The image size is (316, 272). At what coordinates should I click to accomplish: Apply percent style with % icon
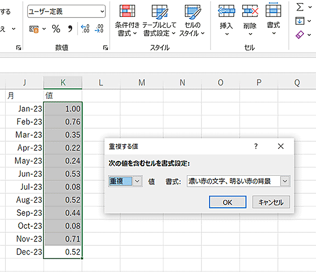pos(56,29)
